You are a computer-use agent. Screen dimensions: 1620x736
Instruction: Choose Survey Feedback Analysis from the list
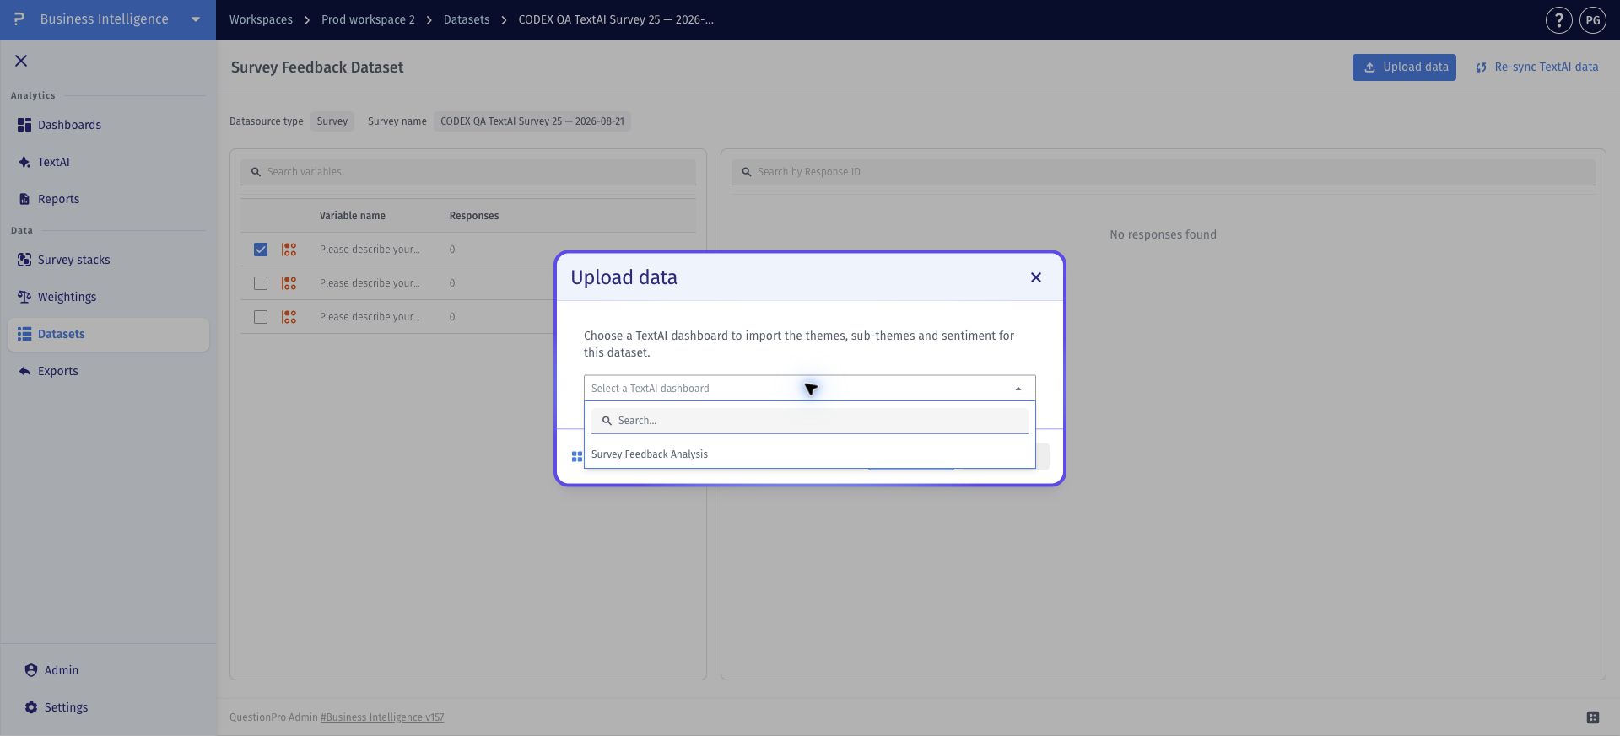(x=809, y=454)
